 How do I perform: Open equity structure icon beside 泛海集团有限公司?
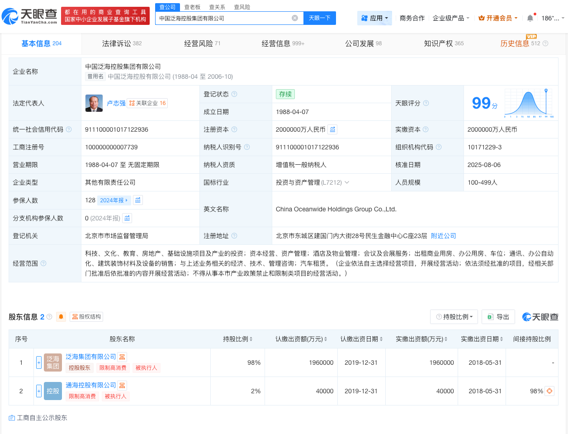tap(122, 357)
